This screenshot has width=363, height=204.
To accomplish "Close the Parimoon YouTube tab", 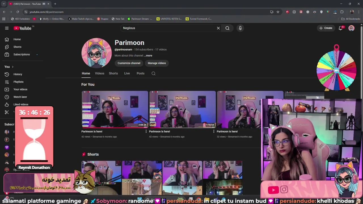I will click(x=48, y=4).
